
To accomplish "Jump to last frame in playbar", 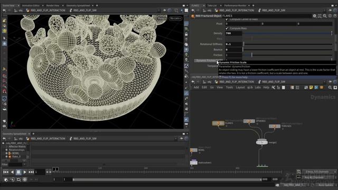I will (31, 172).
